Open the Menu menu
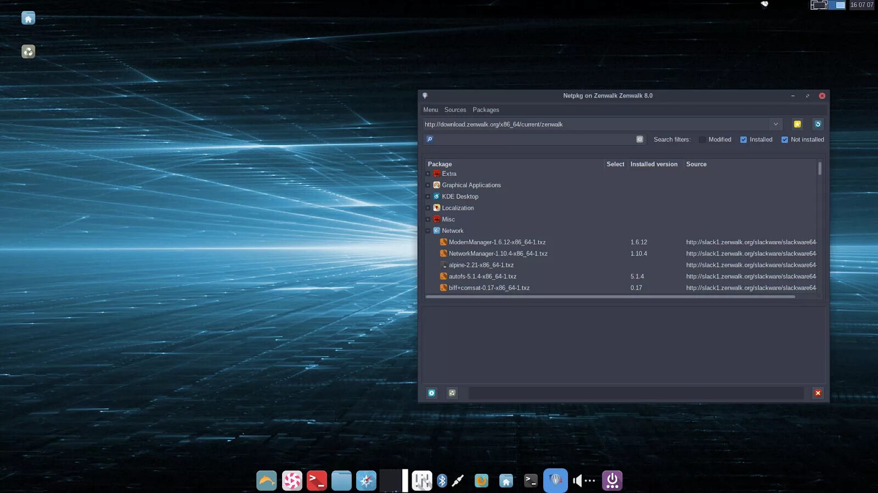This screenshot has width=878, height=493. 431,110
